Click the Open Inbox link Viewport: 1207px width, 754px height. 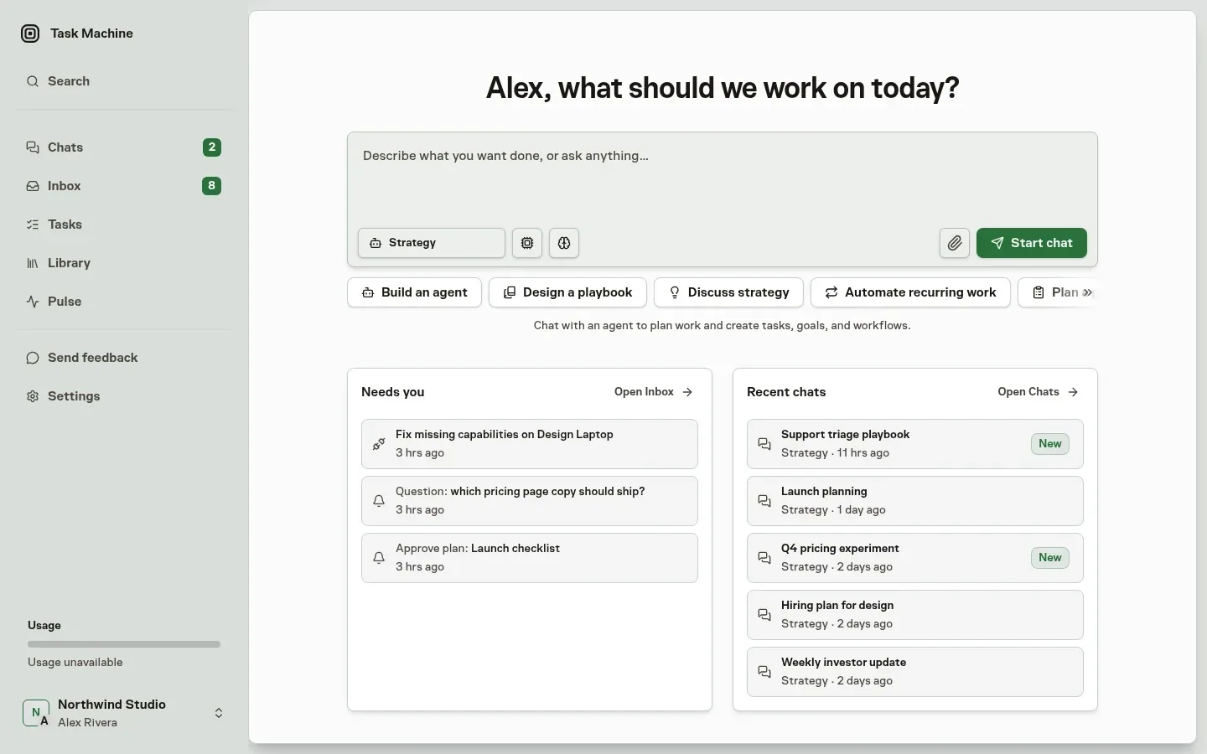pyautogui.click(x=654, y=392)
